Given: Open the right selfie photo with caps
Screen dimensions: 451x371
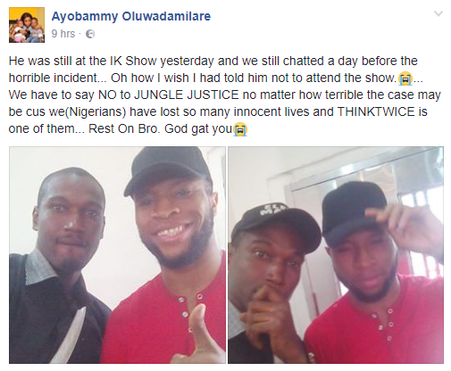Looking at the screenshot, I should tap(336, 255).
